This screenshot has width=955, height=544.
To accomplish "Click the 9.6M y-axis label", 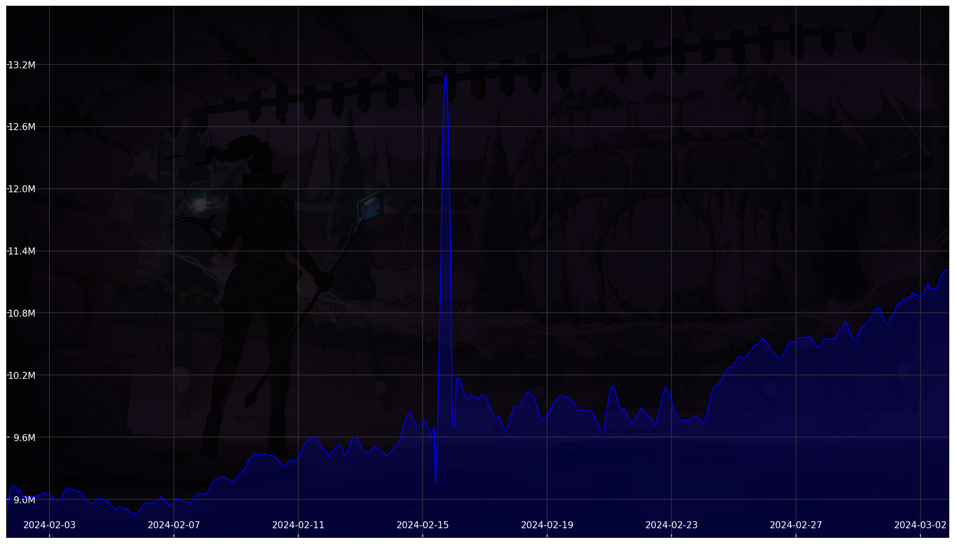I will [25, 438].
